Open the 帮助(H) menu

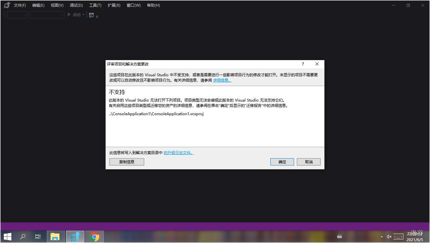point(153,5)
